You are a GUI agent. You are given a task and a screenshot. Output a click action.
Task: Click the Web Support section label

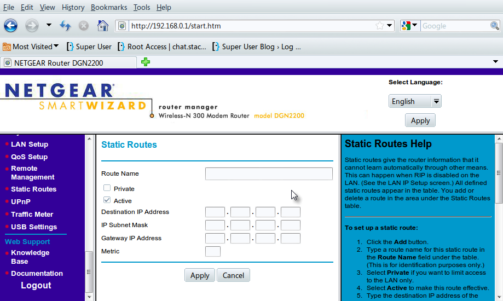27,242
